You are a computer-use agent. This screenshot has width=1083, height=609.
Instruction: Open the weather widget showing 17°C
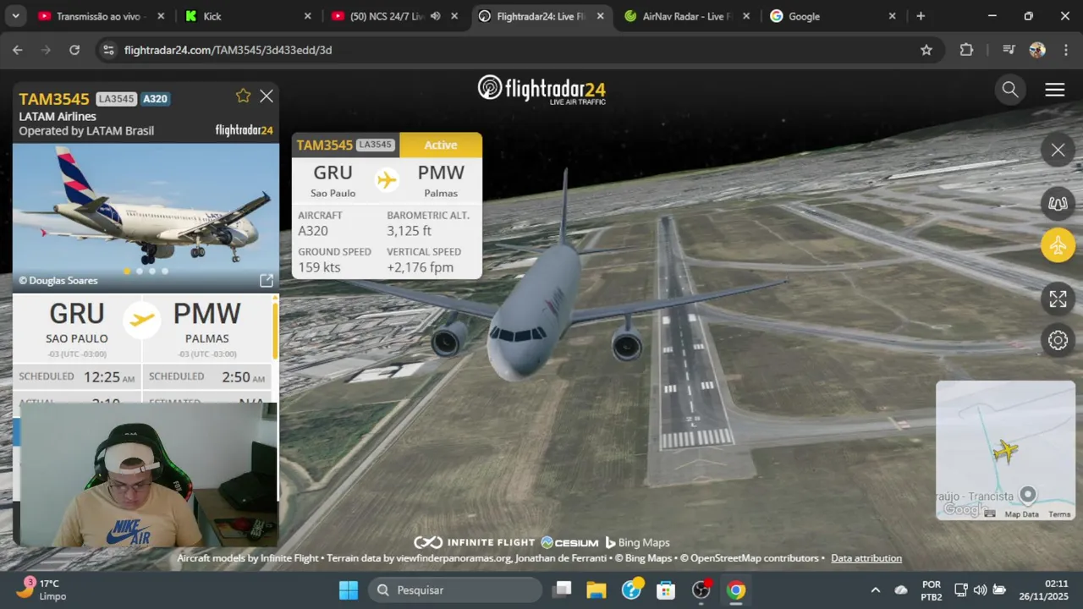(x=42, y=590)
